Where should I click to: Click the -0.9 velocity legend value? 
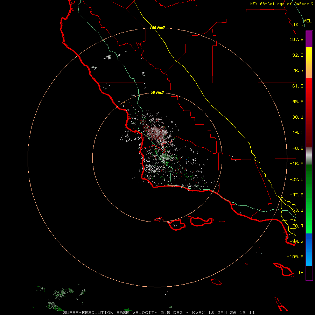point(298,148)
